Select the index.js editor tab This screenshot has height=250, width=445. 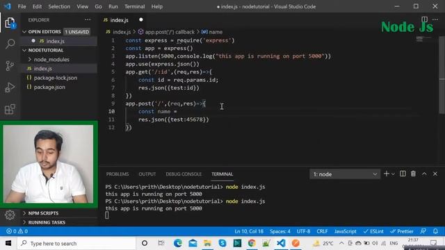119,20
